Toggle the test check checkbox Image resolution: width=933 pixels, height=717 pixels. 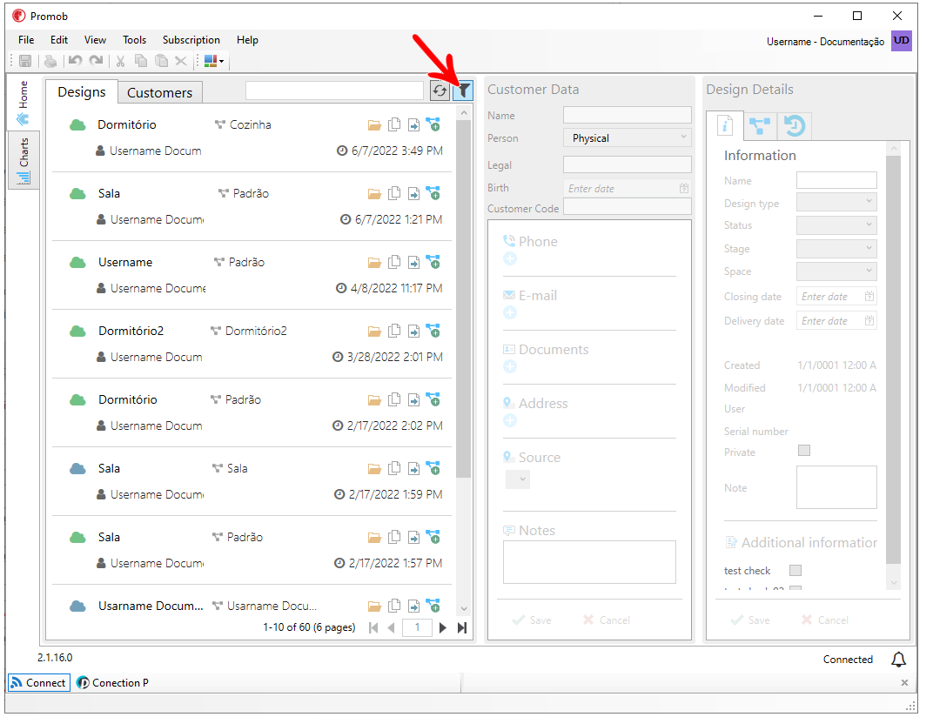click(795, 571)
